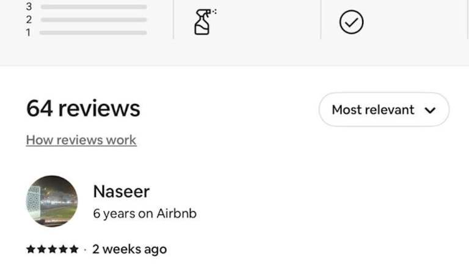The image size is (469, 264).
Task: Open Naseer's profile photo
Action: coord(52,201)
